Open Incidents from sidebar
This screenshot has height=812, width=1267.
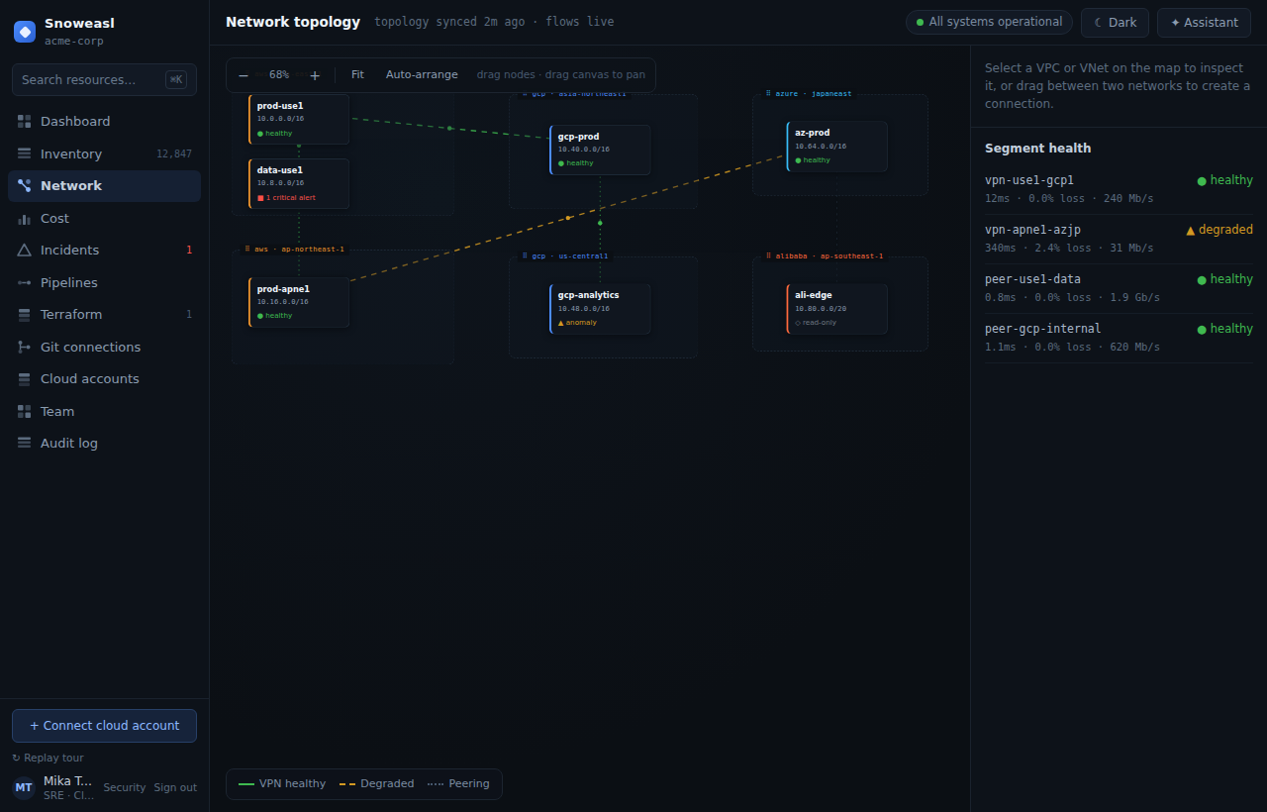coord(104,251)
